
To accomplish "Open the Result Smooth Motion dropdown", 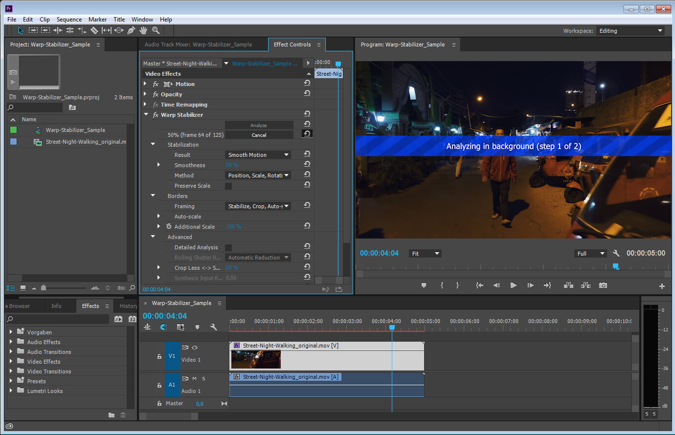I will 258,155.
